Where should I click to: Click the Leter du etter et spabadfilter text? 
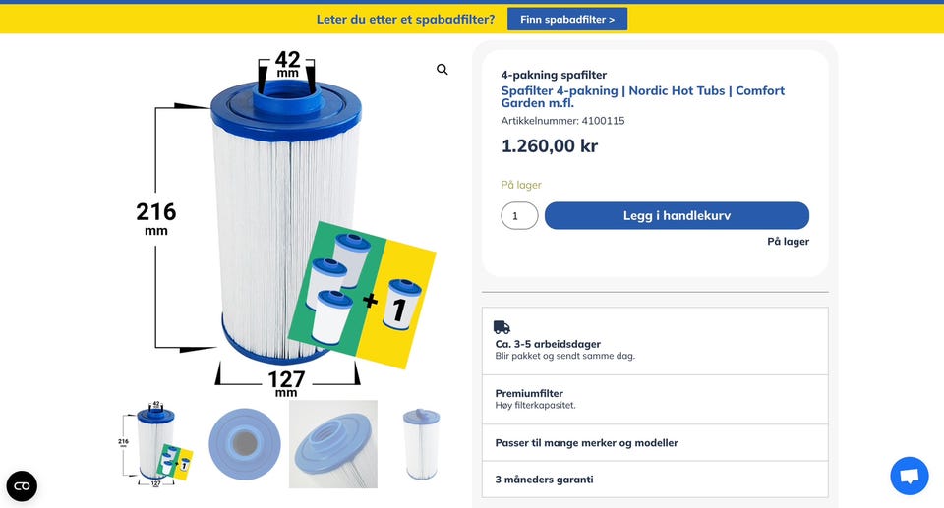pyautogui.click(x=405, y=20)
